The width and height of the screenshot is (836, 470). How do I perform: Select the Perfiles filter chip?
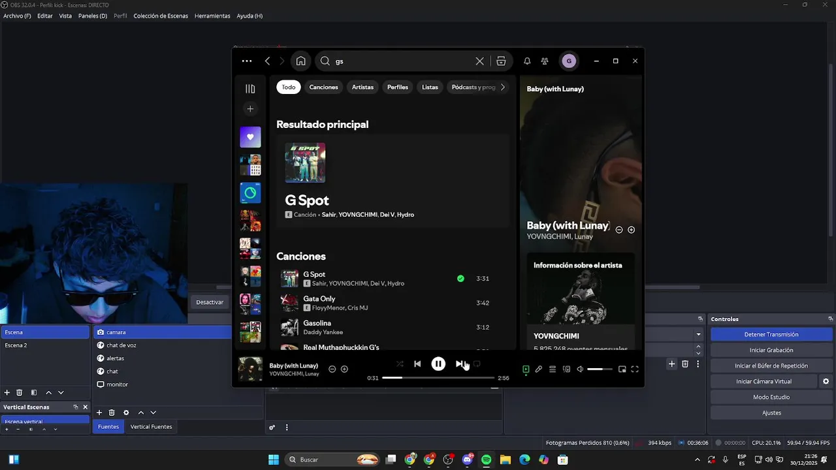[398, 87]
